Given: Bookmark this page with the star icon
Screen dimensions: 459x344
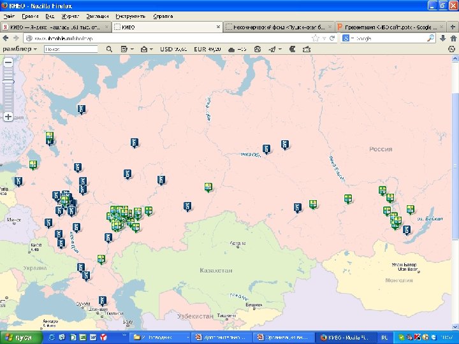Looking at the screenshot, I should [x=316, y=38].
